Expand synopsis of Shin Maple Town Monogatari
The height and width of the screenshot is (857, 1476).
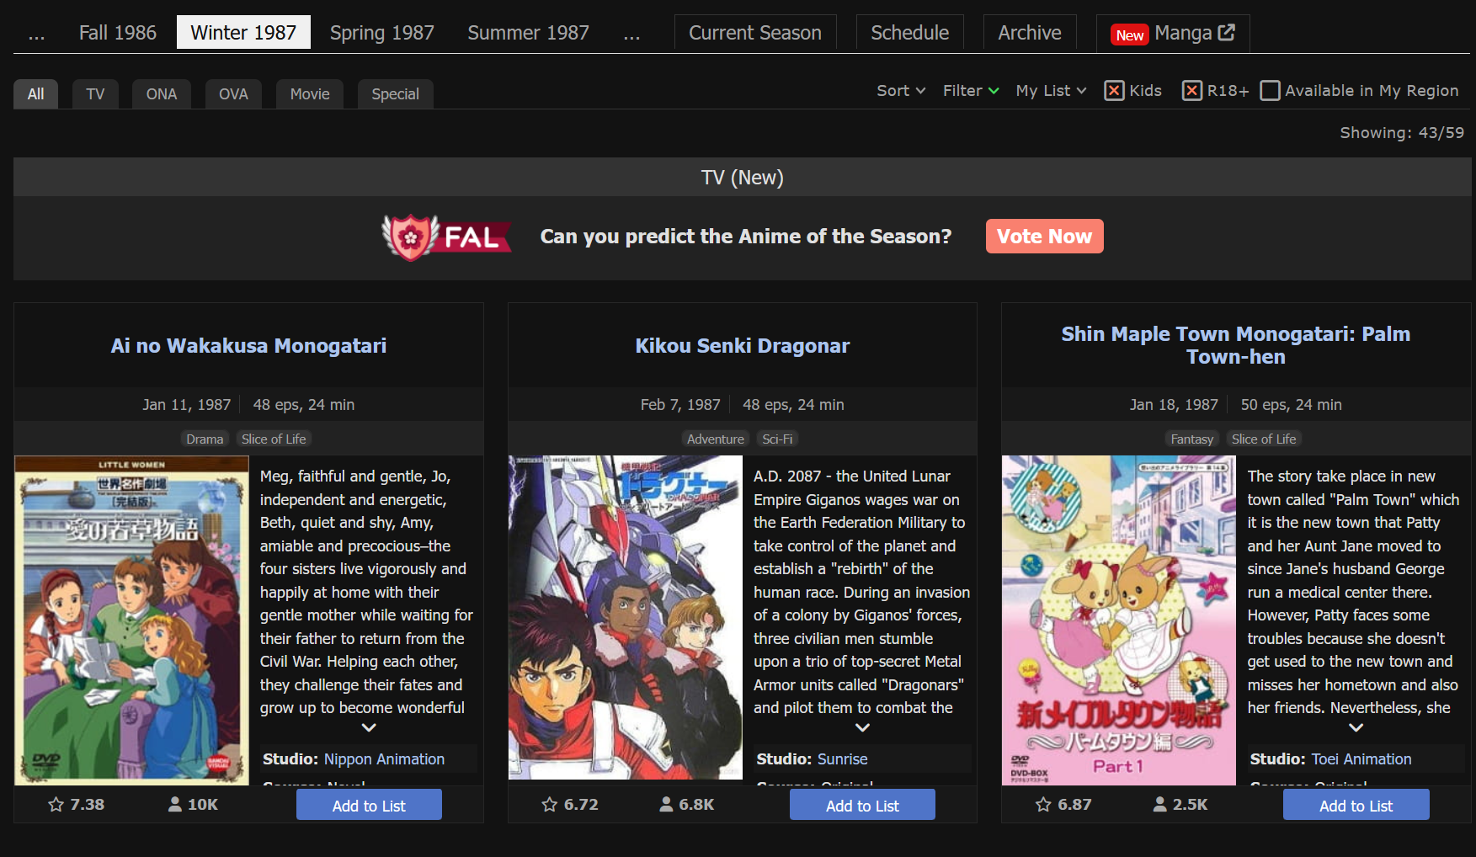point(1356,727)
